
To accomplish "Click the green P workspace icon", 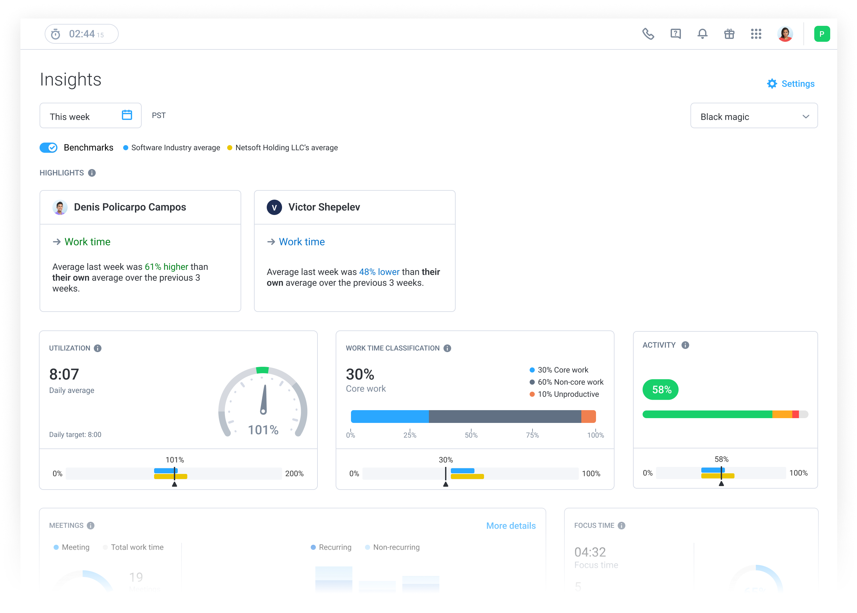I will pyautogui.click(x=822, y=34).
